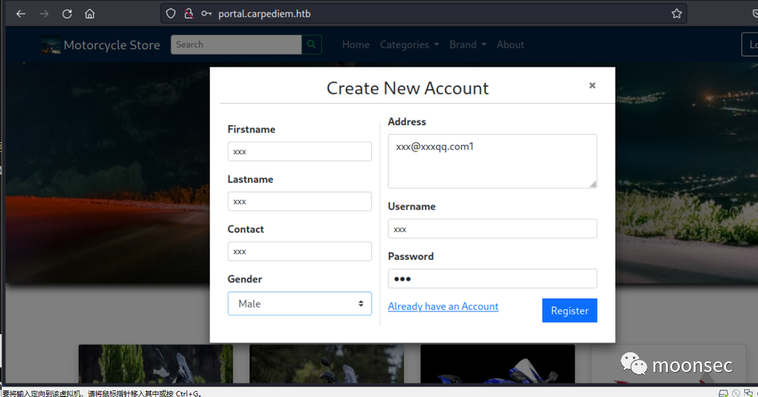Click the browser forward arrow

click(44, 14)
